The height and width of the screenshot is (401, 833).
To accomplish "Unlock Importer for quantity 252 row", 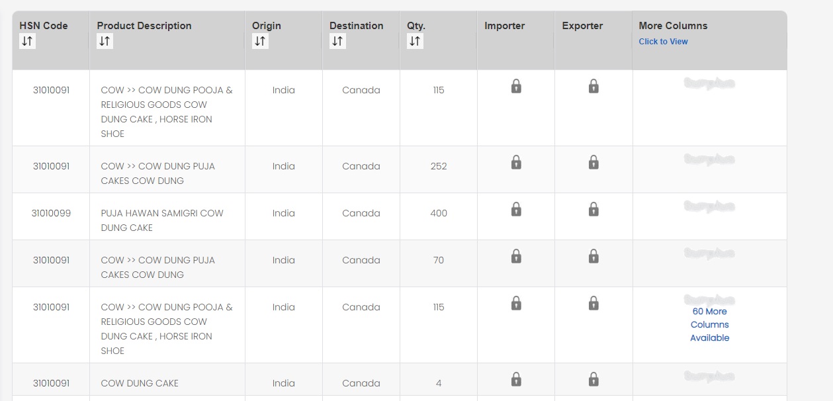I will pos(516,162).
